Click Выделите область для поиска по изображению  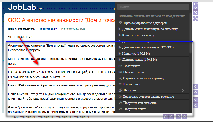pyautogui.click(x=152, y=16)
